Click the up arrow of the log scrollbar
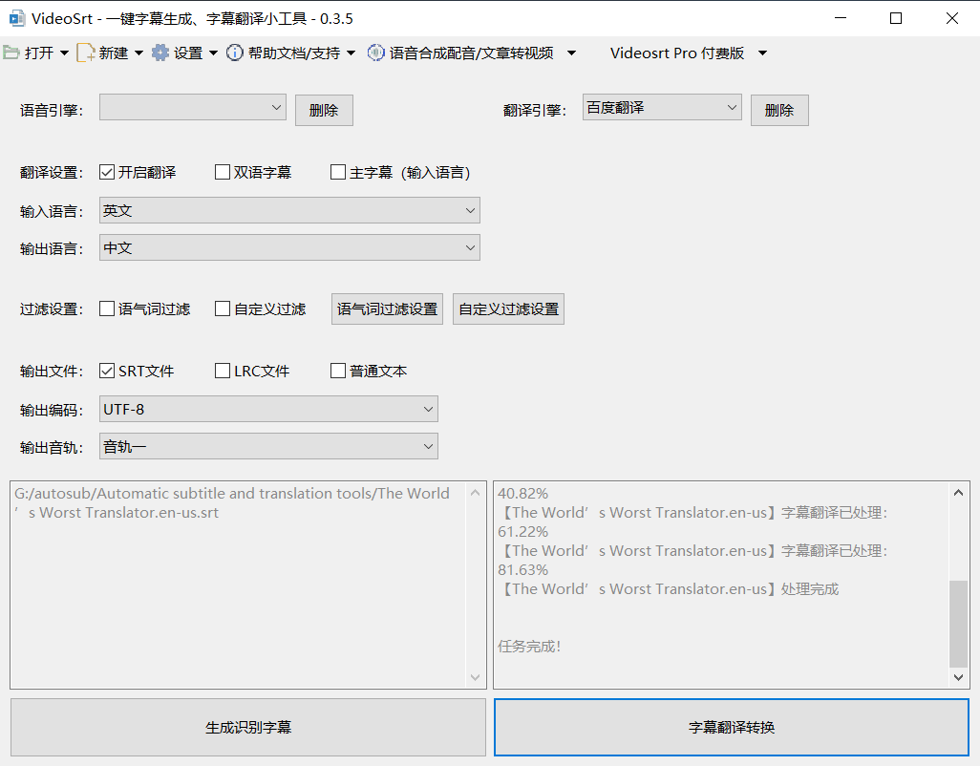The width and height of the screenshot is (980, 766). (958, 493)
